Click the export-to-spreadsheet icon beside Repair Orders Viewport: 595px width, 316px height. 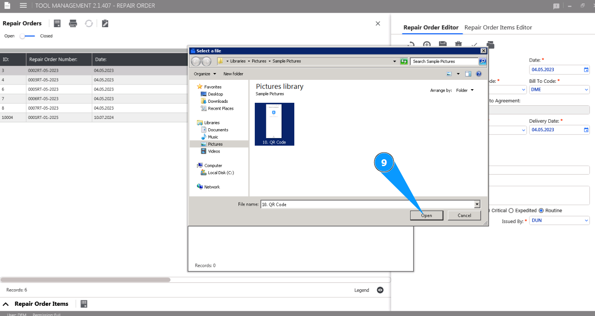click(x=57, y=23)
